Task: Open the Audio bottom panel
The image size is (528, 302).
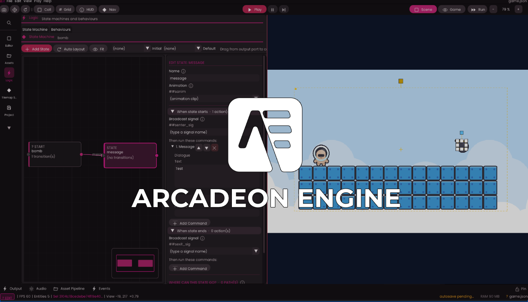Action: click(x=38, y=289)
